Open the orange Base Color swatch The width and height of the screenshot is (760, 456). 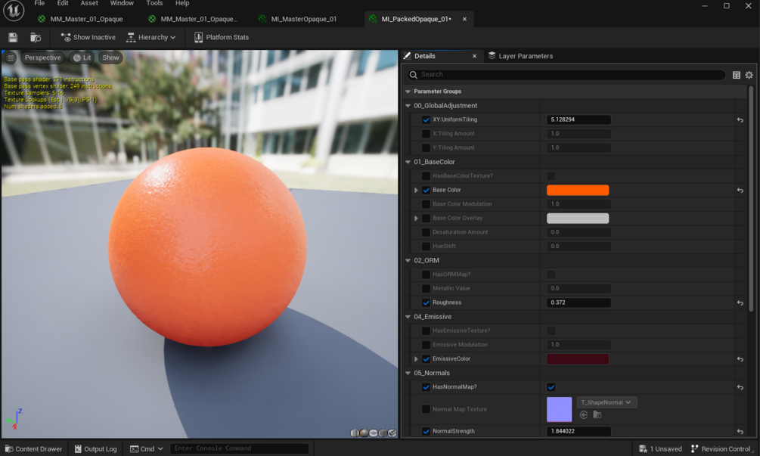pyautogui.click(x=578, y=190)
